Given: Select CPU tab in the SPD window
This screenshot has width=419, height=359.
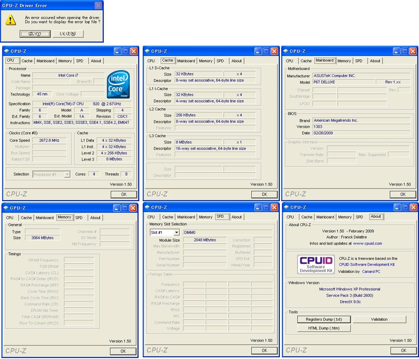Looking at the screenshot, I should tap(151, 217).
